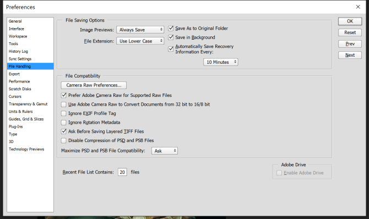This screenshot has width=369, height=219.
Task: Enable Disable Compression of PSD and PSB Files
Action: pyautogui.click(x=63, y=141)
